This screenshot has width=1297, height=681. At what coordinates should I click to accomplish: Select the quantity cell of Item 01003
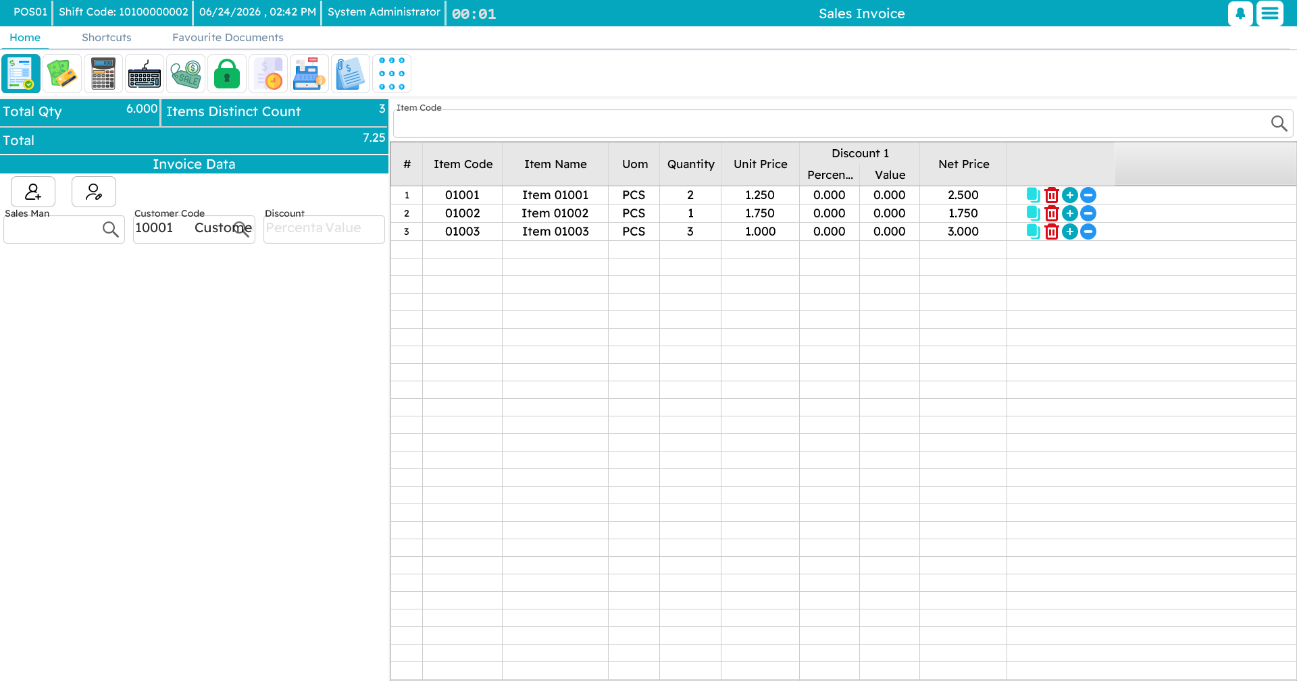tap(690, 231)
